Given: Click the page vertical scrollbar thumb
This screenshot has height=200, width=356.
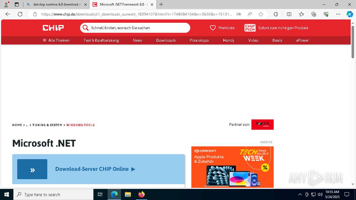Looking at the screenshot, I should click(353, 42).
